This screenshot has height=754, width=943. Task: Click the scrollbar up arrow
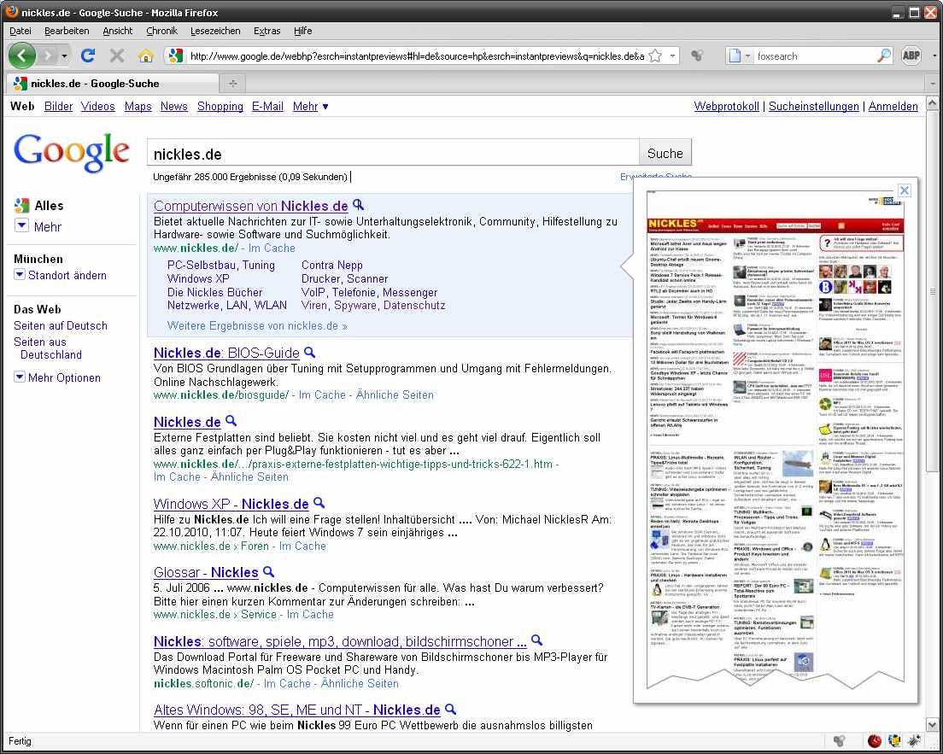933,104
